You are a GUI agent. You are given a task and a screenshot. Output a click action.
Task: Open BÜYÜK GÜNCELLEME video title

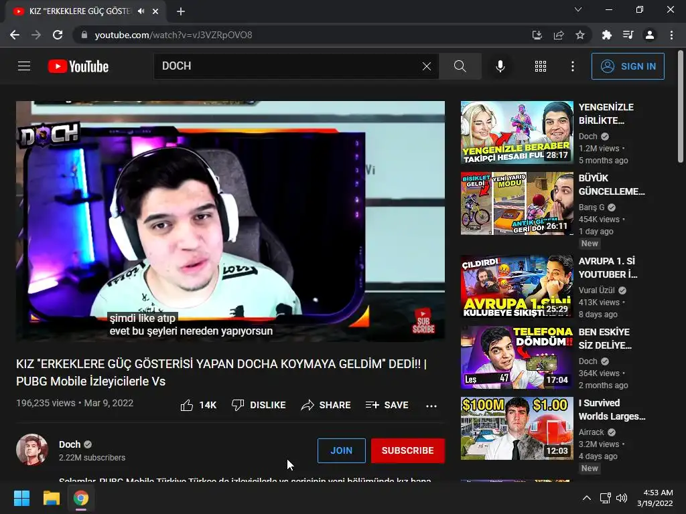[x=612, y=185]
